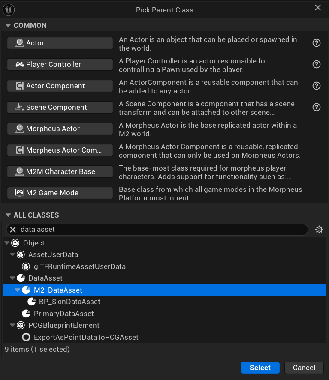Open help for Actor Component class
The image size is (329, 380).
pos(317,86)
